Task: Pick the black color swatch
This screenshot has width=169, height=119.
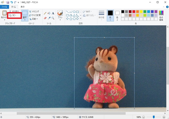Action: pyautogui.click(x=123, y=12)
